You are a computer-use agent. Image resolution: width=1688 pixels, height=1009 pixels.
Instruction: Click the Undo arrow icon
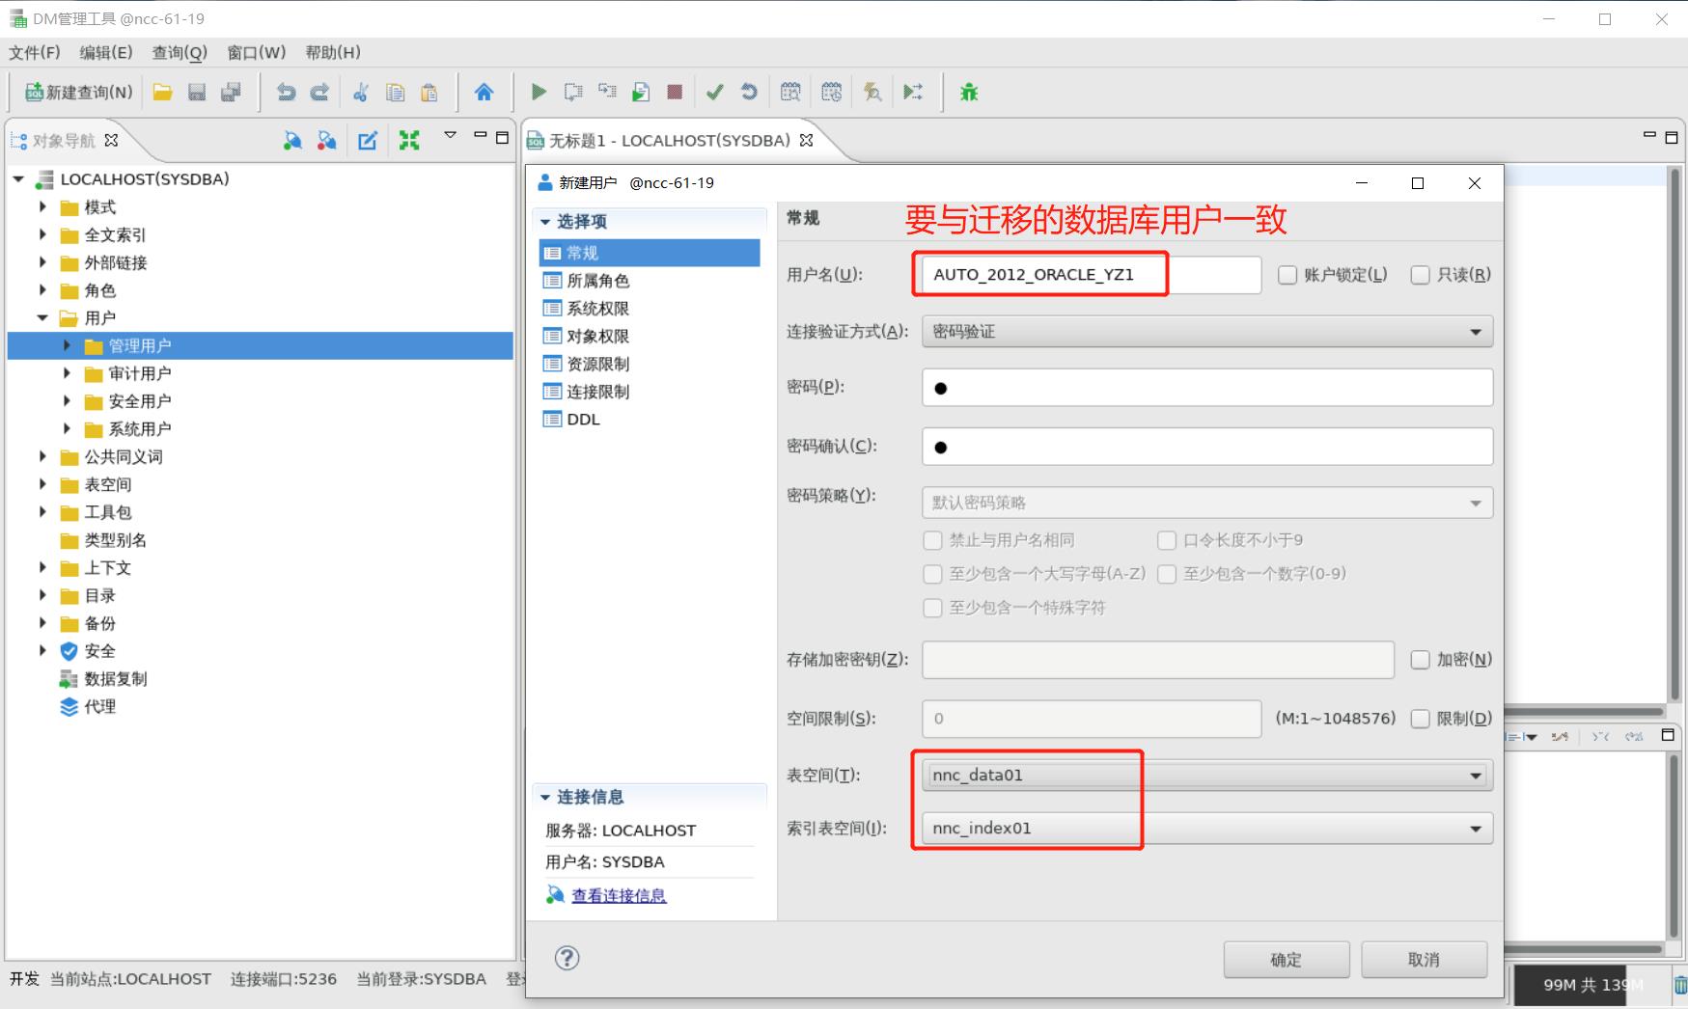(x=286, y=93)
